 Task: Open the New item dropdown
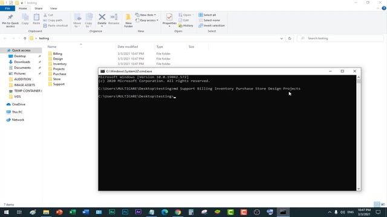(x=146, y=15)
